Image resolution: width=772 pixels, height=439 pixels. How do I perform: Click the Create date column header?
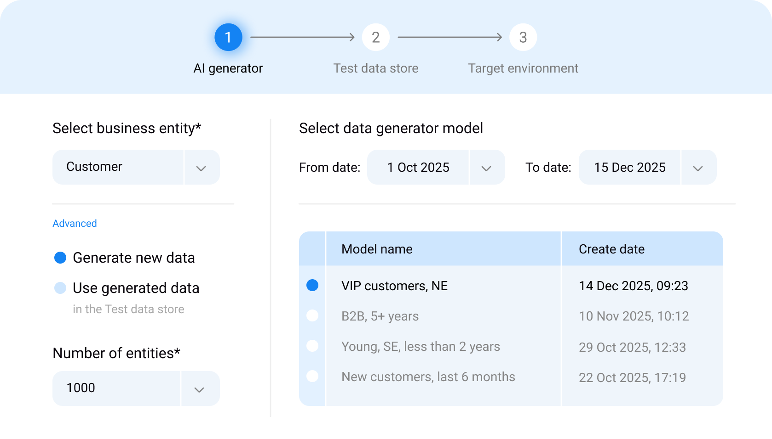pos(611,249)
